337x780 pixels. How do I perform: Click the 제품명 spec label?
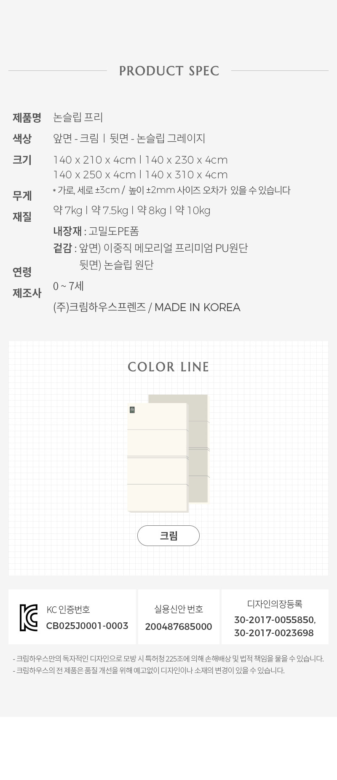click(27, 118)
